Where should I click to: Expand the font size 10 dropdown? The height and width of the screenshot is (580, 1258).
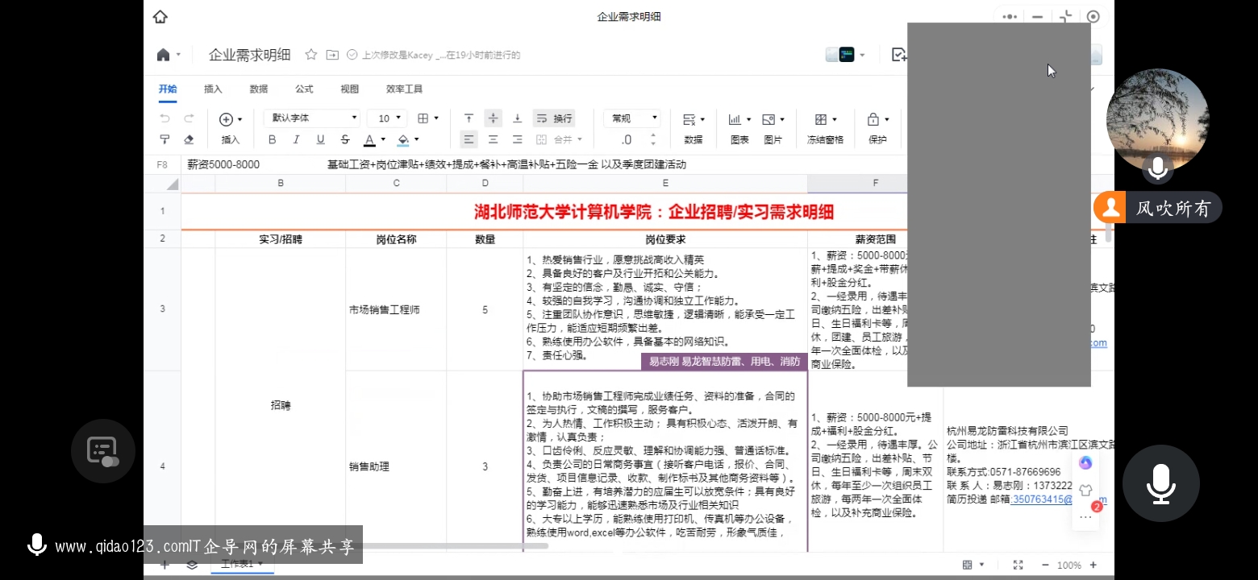pyautogui.click(x=388, y=118)
